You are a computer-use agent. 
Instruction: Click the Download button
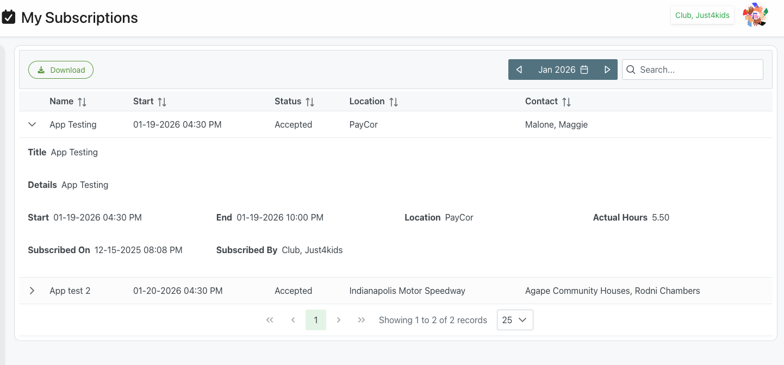61,70
